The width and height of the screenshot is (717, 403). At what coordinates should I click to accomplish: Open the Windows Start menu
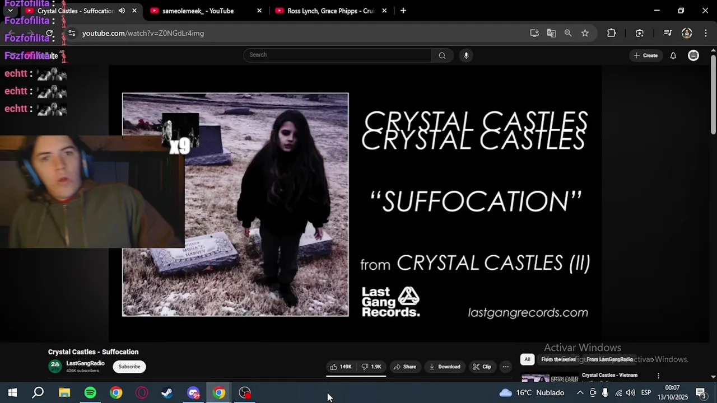(12, 393)
